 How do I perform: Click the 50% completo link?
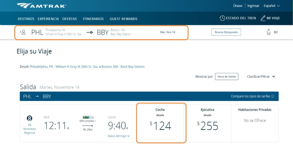[x=88, y=121]
